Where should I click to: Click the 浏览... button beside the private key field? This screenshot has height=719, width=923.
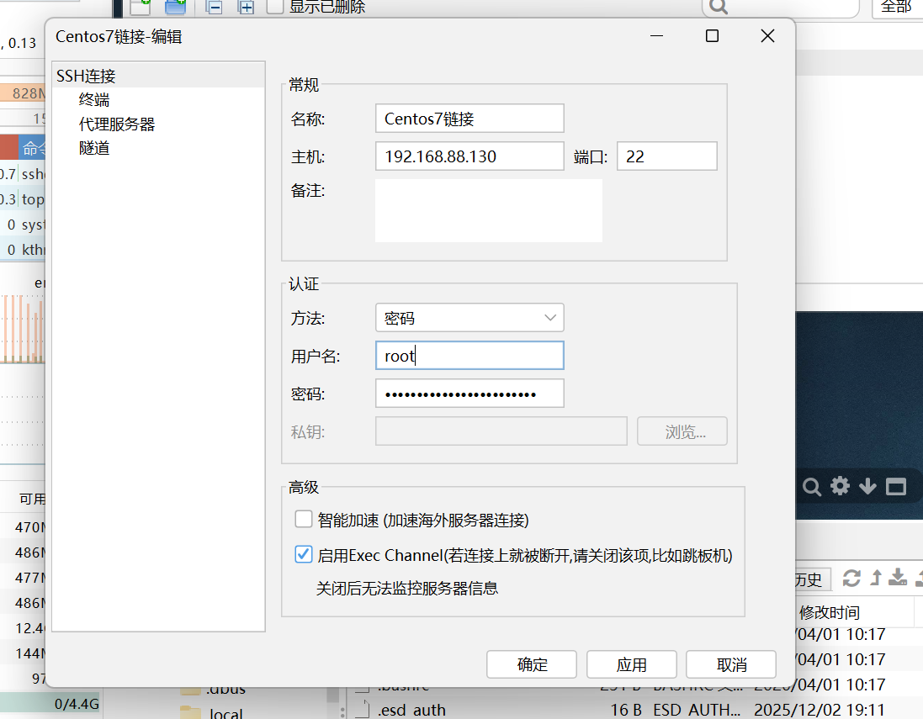pyautogui.click(x=682, y=431)
